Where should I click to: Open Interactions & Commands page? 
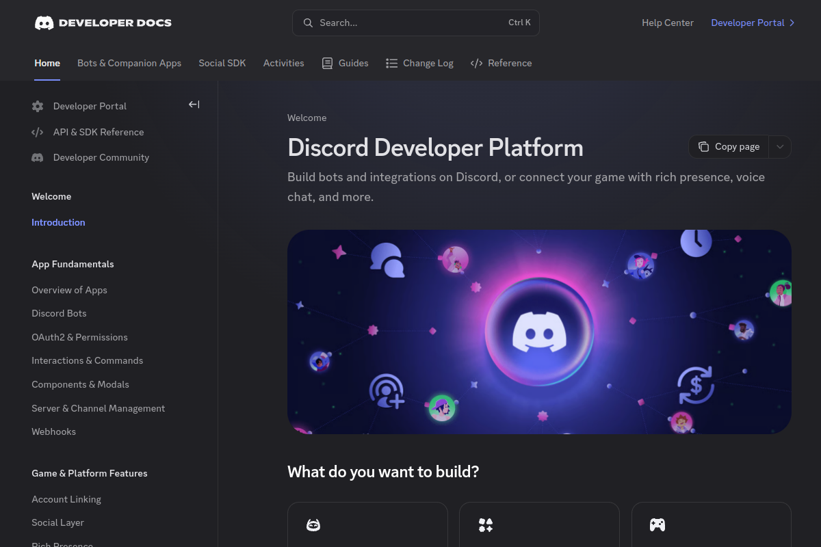[x=87, y=360]
